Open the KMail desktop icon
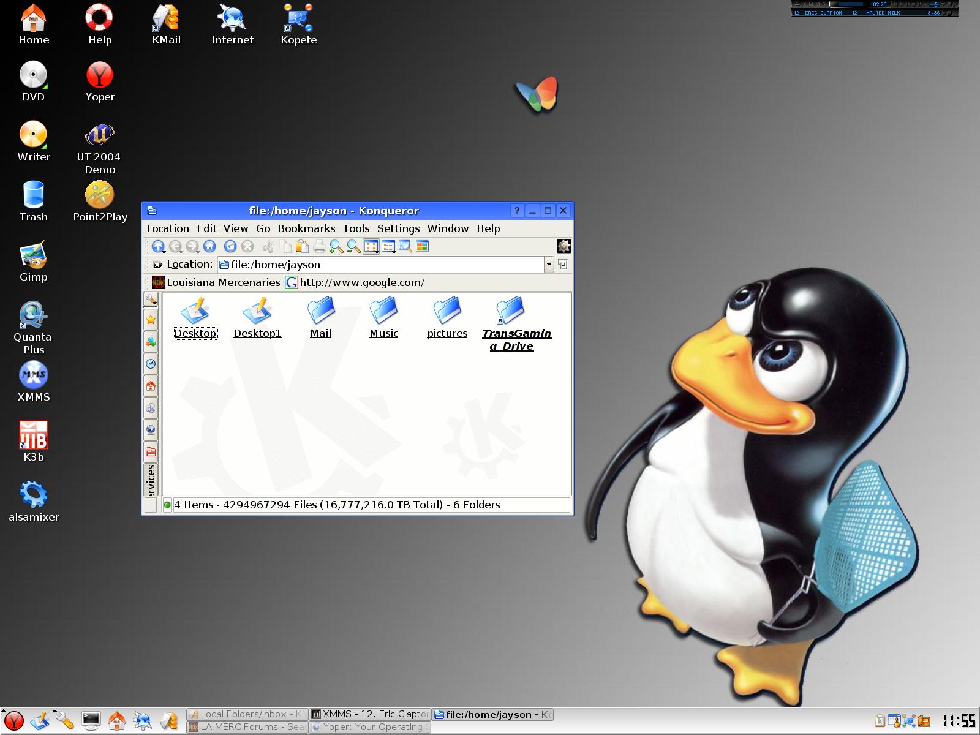 (166, 26)
